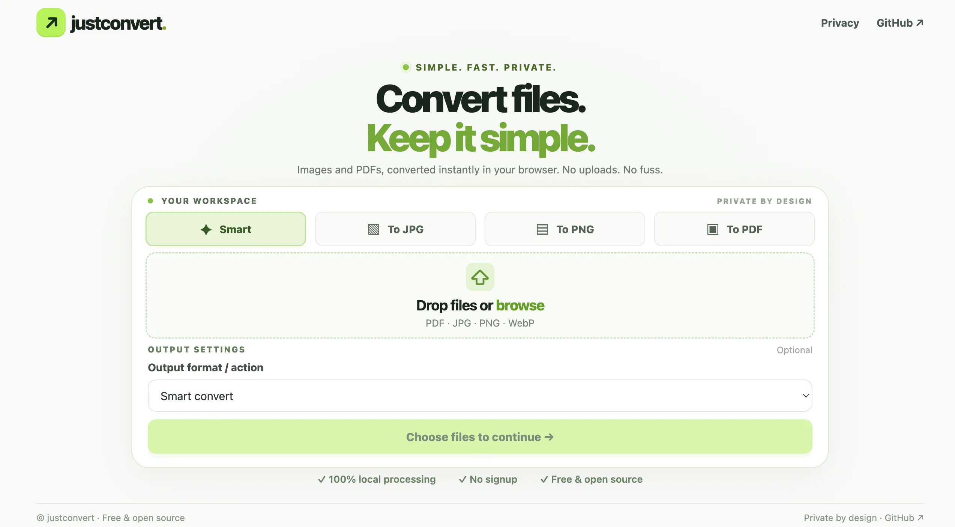Click the lined icon beside To PNG

542,229
